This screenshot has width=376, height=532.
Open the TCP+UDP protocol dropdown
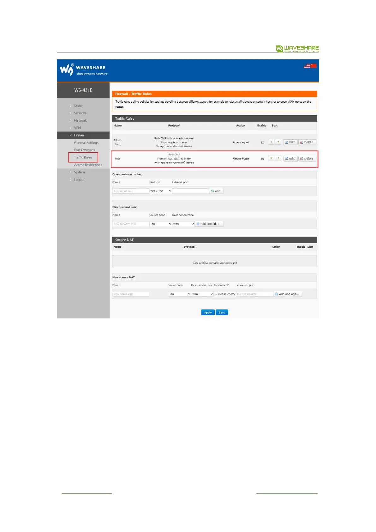[x=161, y=191]
